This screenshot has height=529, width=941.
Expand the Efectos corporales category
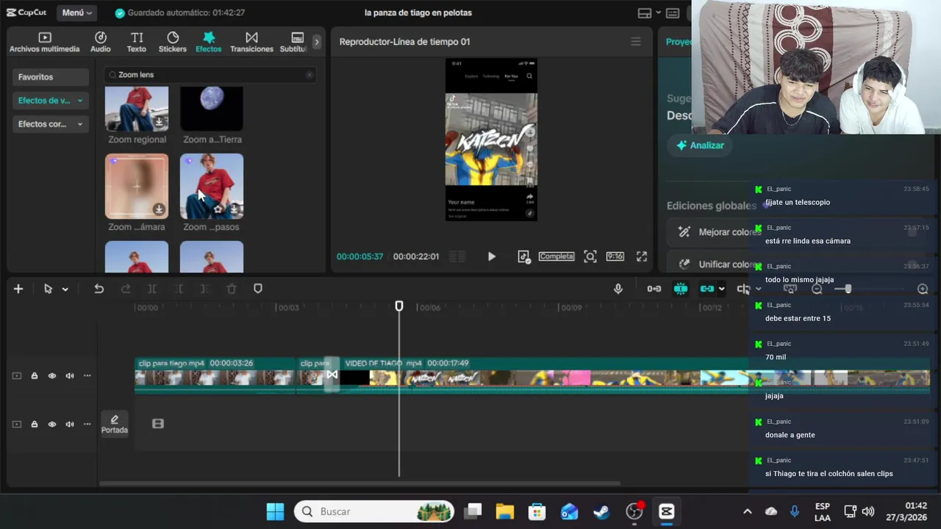(x=51, y=123)
